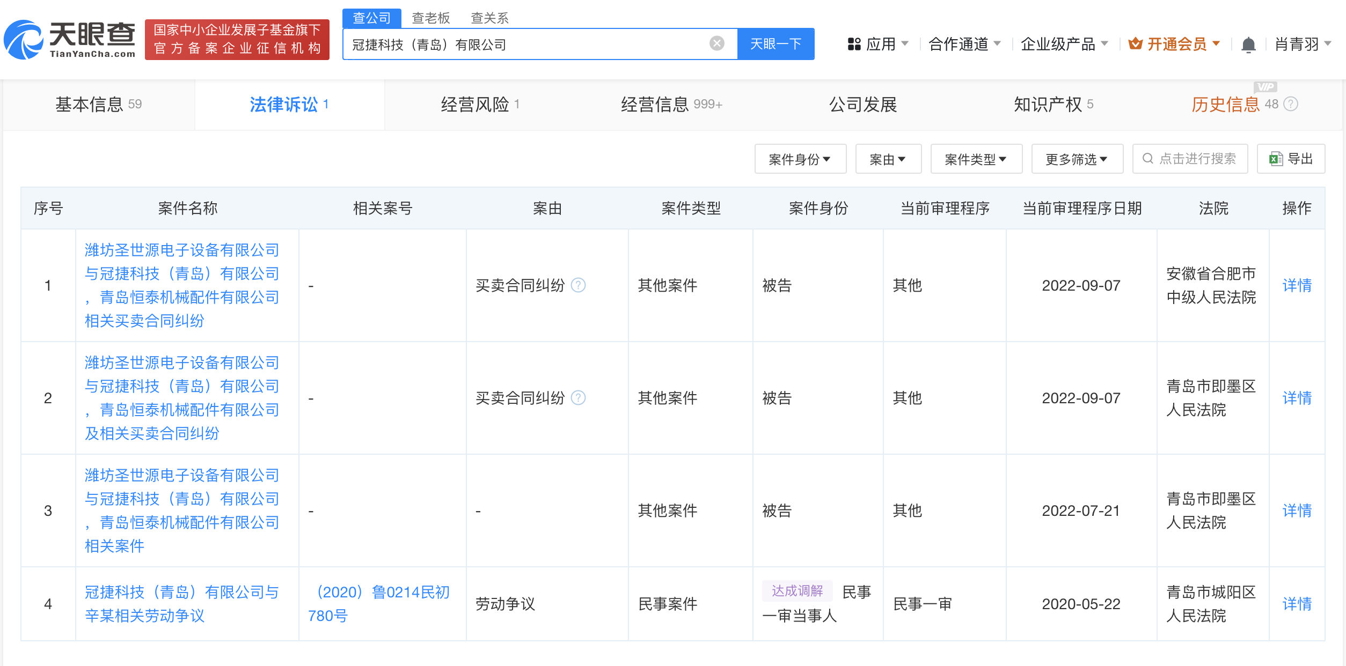Click the 当前审理程序日期 column header

(1082, 208)
